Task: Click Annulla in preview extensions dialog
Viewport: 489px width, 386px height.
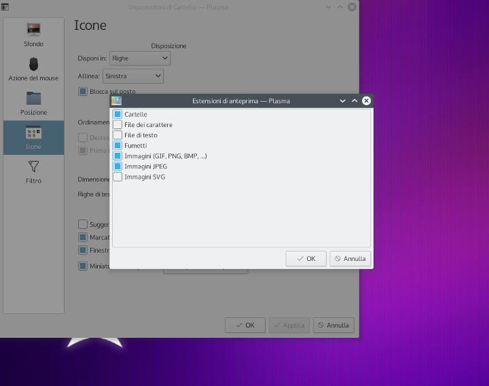Action: coord(350,259)
